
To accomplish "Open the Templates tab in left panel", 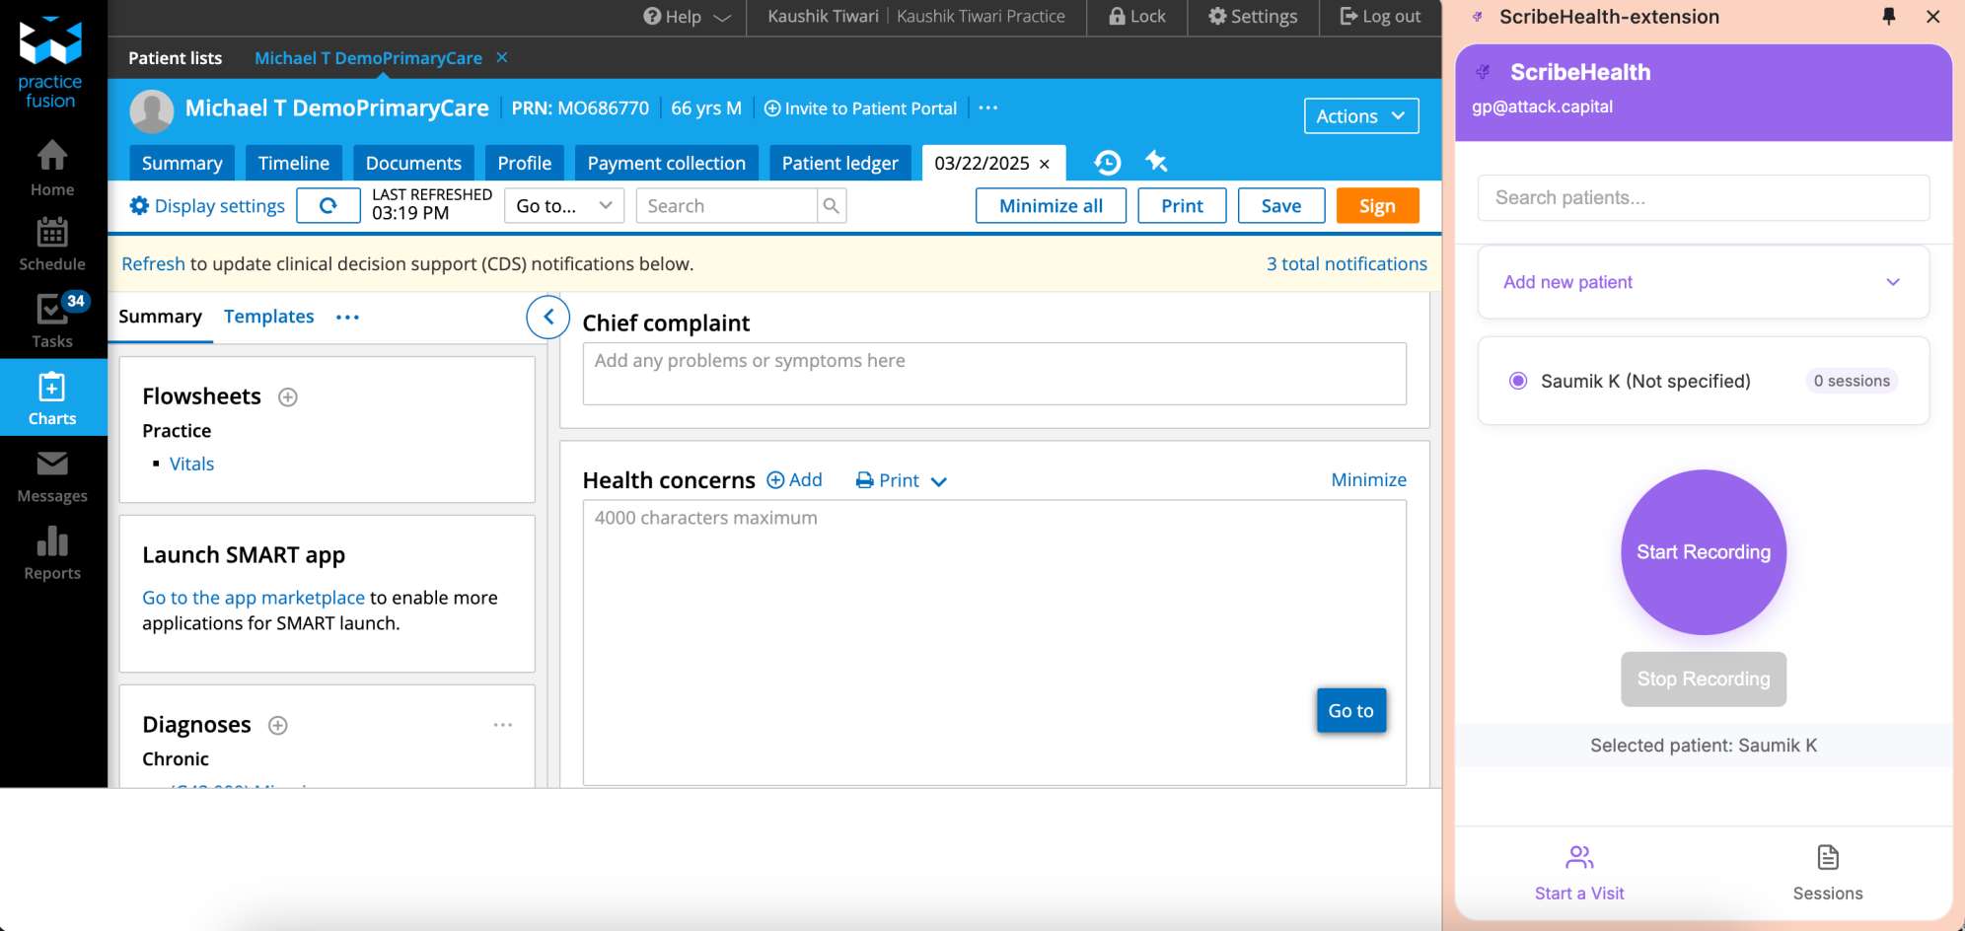I will pyautogui.click(x=268, y=317).
